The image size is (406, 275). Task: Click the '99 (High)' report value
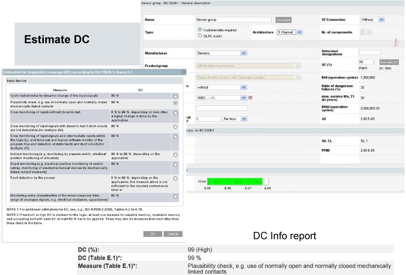pos(200,250)
